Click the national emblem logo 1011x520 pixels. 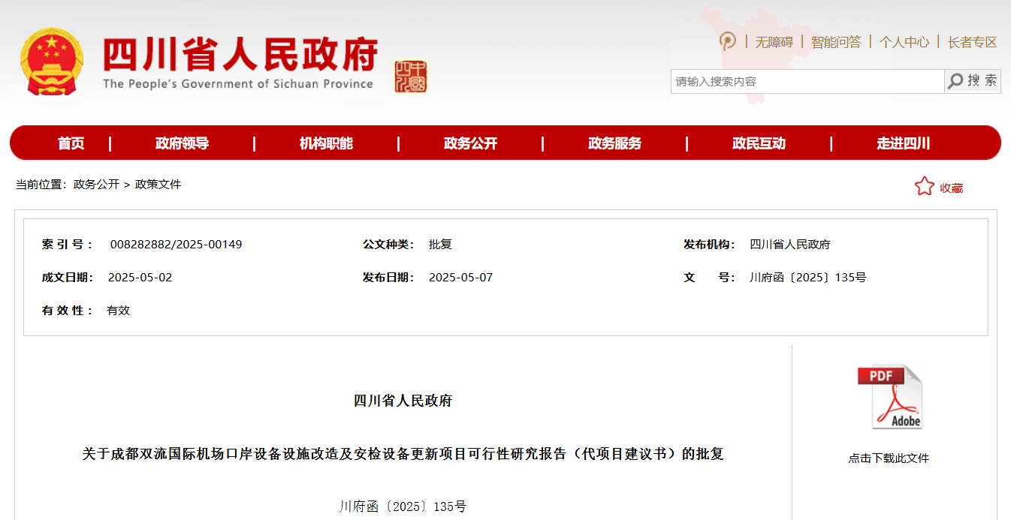coord(51,62)
